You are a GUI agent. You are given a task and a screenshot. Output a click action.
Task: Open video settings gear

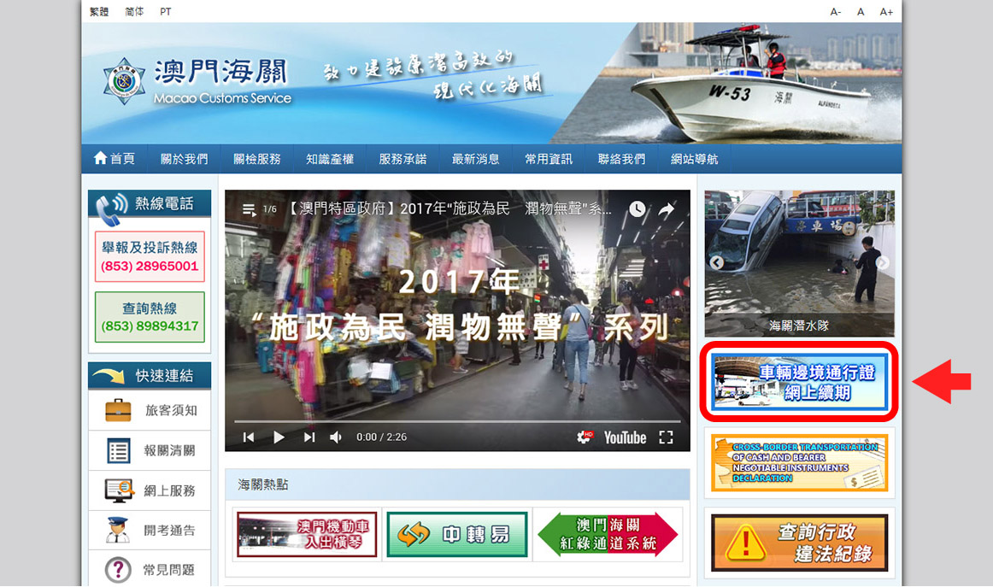pyautogui.click(x=585, y=437)
